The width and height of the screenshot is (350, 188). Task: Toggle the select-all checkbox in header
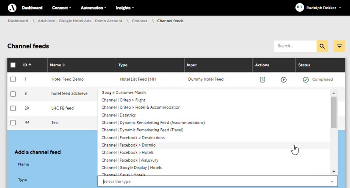coord(13,65)
